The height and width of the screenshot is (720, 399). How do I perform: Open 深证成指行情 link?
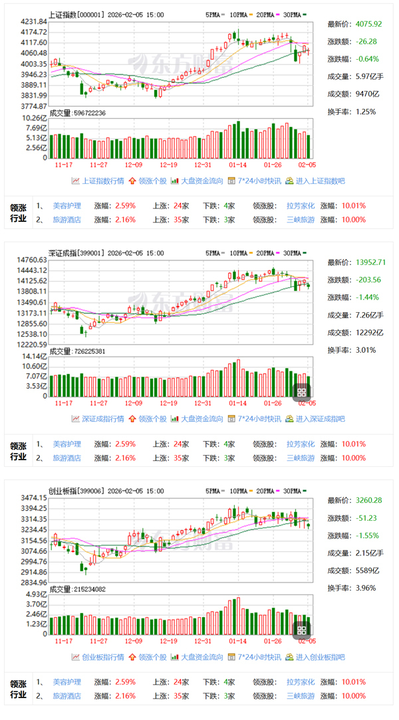click(x=104, y=418)
